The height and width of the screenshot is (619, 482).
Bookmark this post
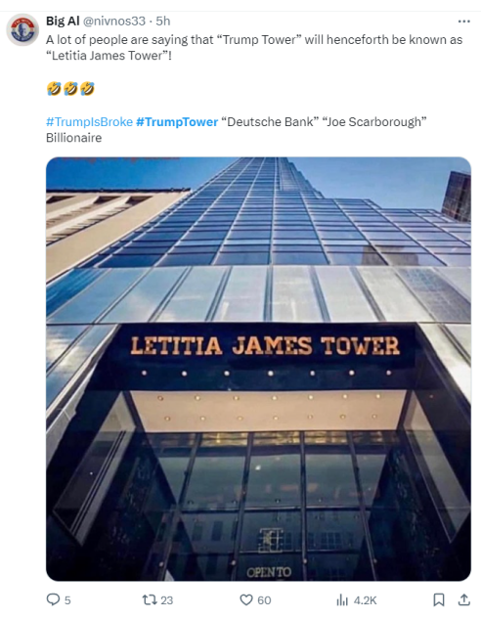click(x=439, y=599)
